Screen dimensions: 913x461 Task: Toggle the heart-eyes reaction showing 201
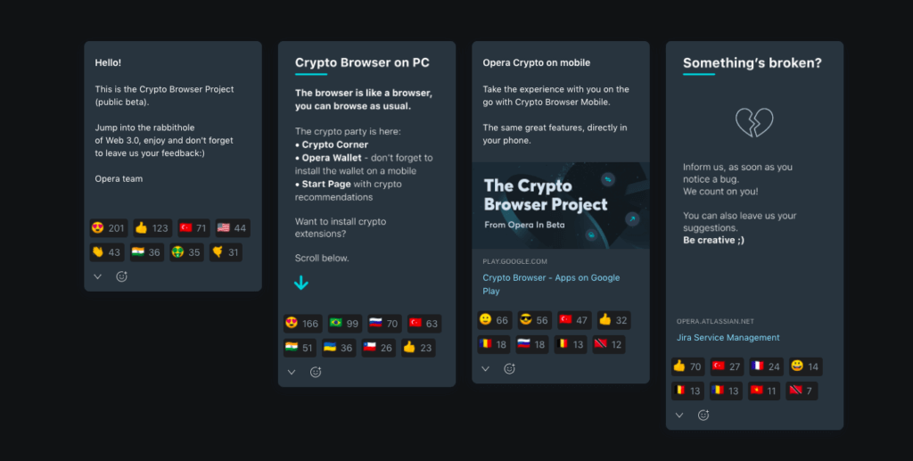coord(108,227)
